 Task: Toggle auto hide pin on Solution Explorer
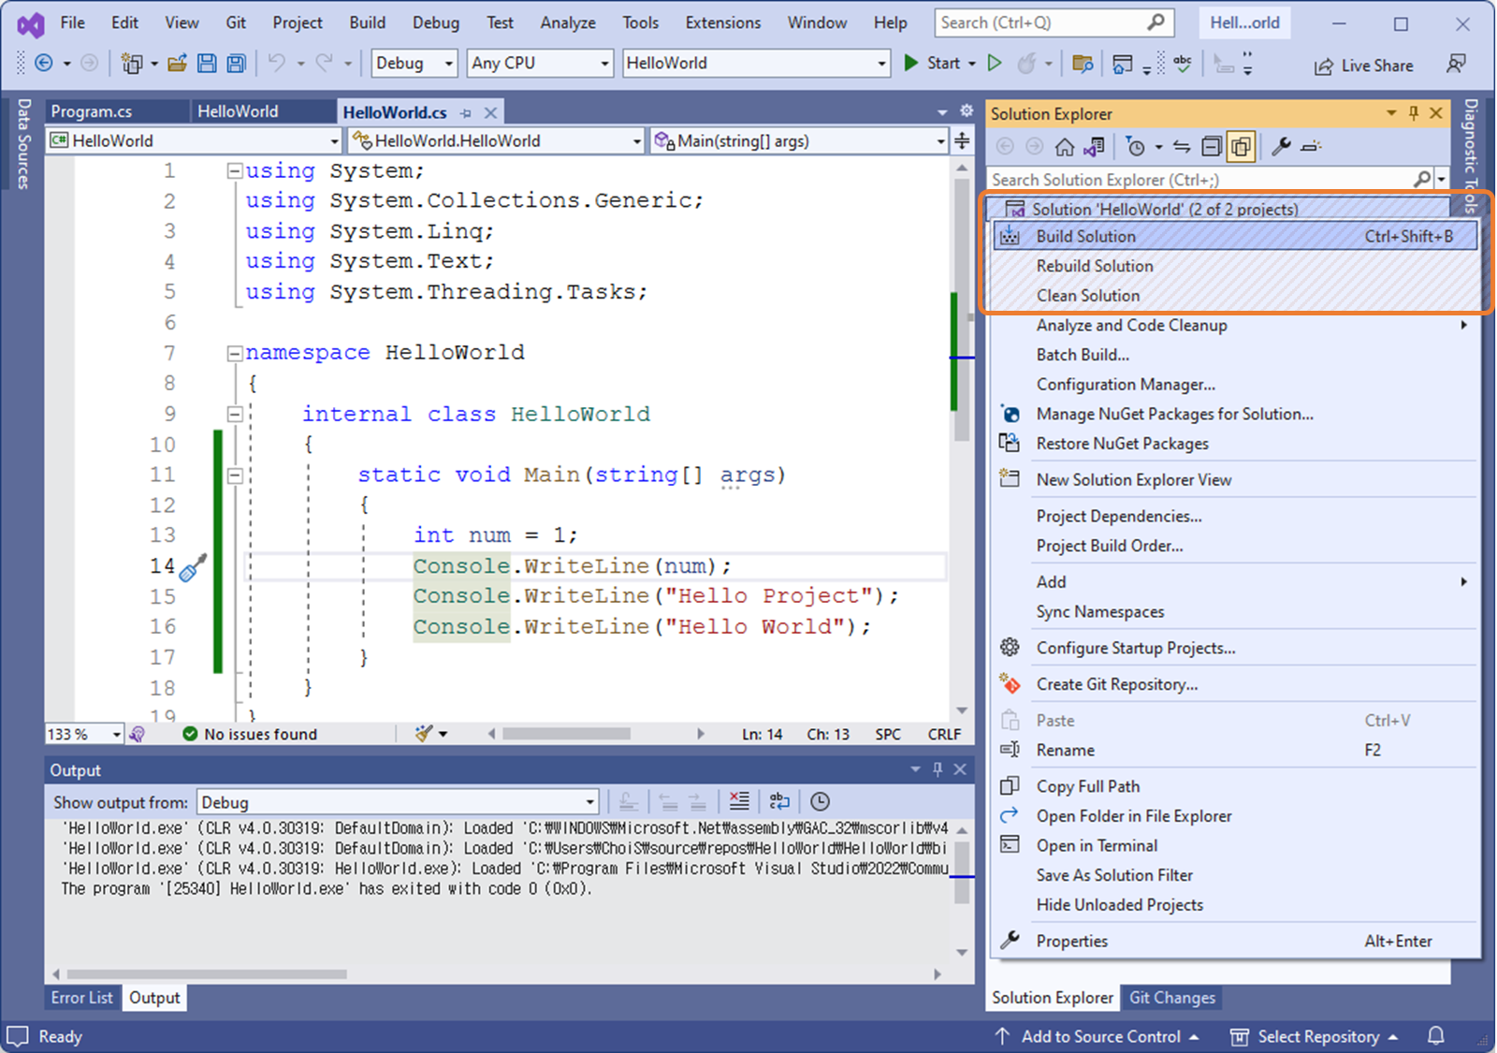coord(1414,113)
